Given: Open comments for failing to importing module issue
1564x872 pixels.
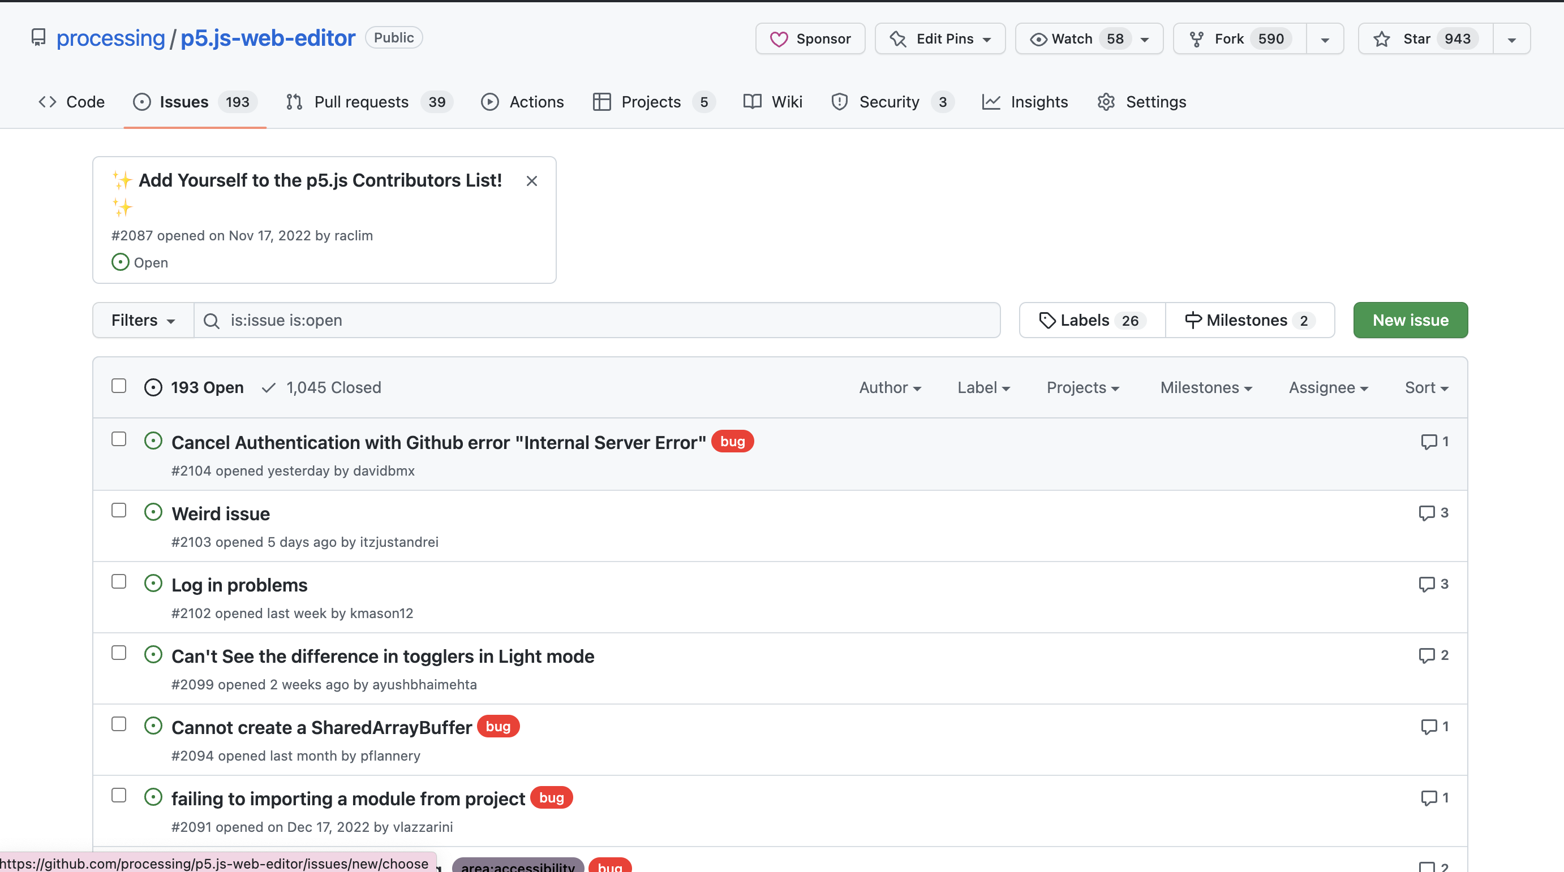Looking at the screenshot, I should coord(1434,797).
